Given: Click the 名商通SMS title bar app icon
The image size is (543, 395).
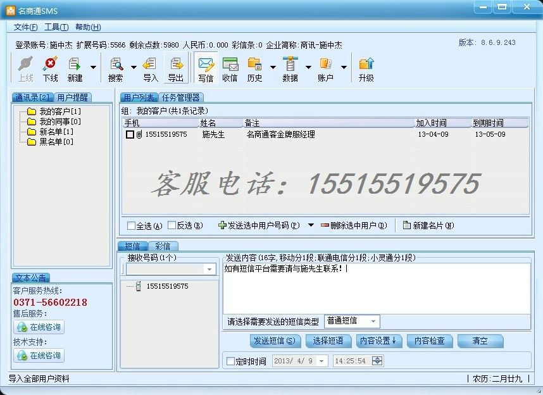Looking at the screenshot, I should pos(11,11).
